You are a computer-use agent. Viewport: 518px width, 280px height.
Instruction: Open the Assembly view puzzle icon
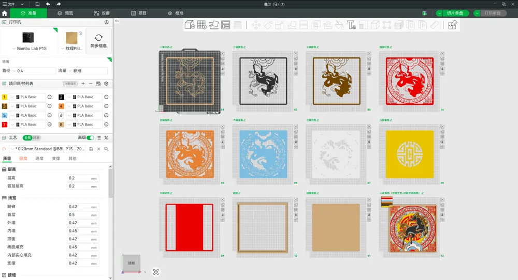pos(453,25)
